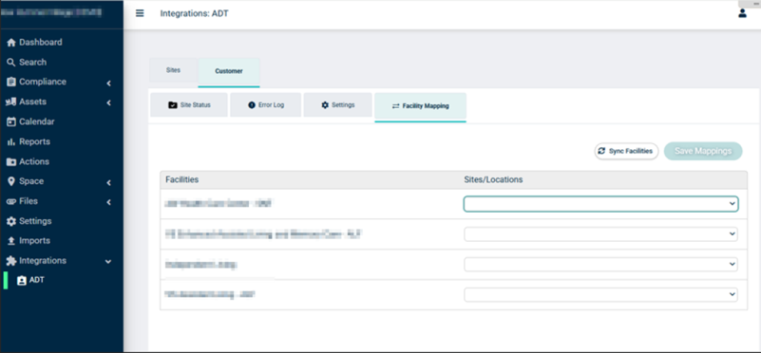The width and height of the screenshot is (761, 353).
Task: Click the Integrations: ADT page title
Action: 194,13
